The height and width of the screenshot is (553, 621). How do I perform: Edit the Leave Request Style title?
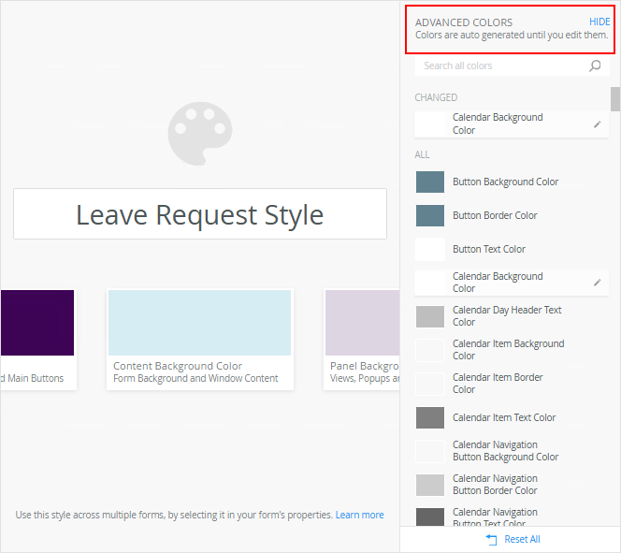pyautogui.click(x=200, y=214)
